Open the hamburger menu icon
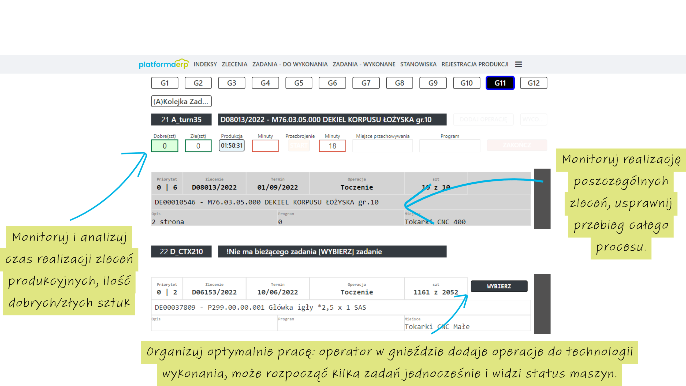This screenshot has height=386, width=686. pos(518,64)
